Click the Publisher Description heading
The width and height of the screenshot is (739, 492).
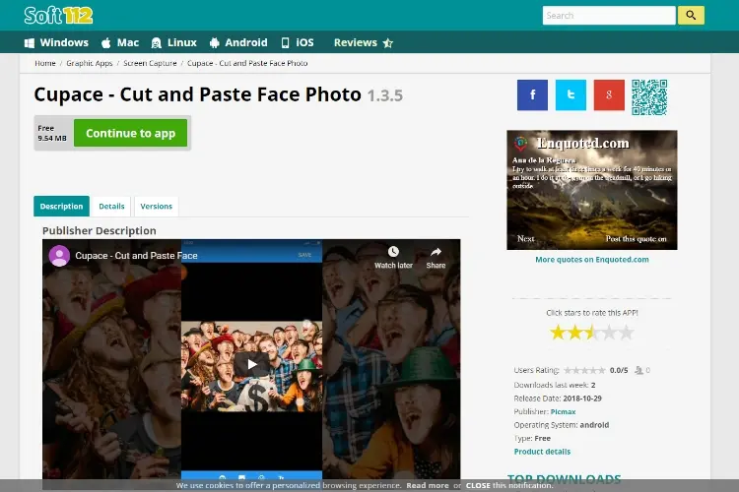coord(99,230)
